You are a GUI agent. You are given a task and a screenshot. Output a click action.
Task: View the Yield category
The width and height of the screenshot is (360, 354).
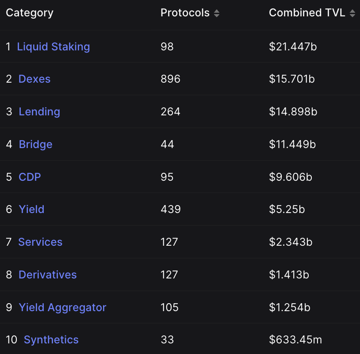tap(31, 209)
